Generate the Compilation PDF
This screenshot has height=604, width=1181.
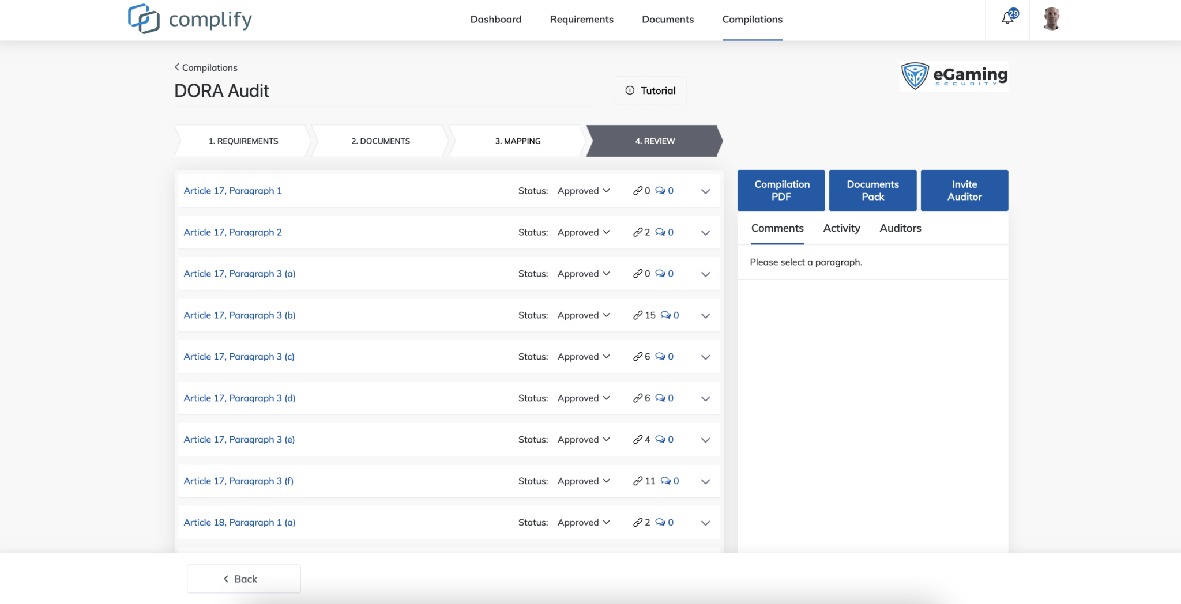coord(781,190)
